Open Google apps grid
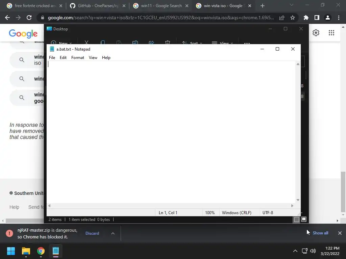346x259 pixels. [x=331, y=33]
